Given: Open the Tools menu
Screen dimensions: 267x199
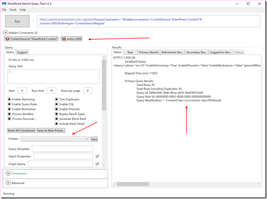Looking at the screenshot, I should 13,10.
